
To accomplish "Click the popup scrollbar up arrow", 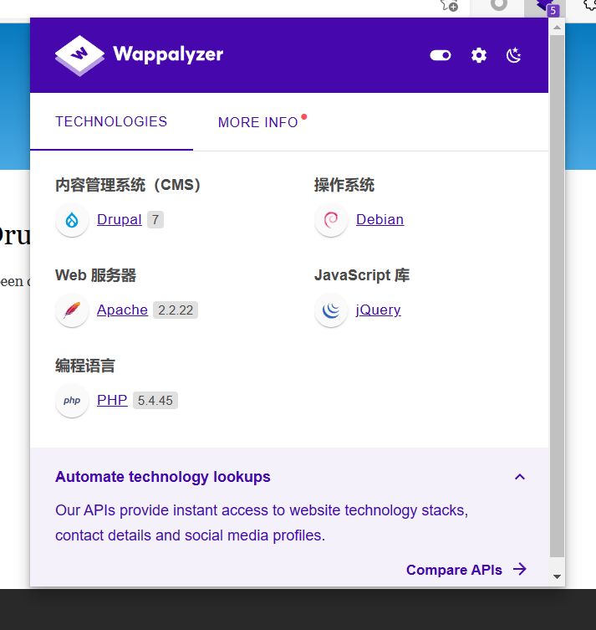I will (557, 28).
